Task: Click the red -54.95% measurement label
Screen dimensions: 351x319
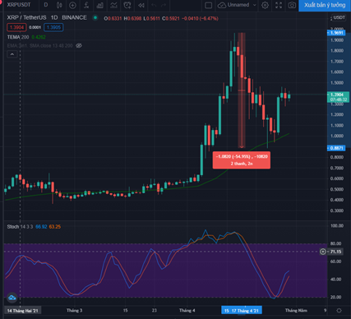Action: click(x=242, y=159)
